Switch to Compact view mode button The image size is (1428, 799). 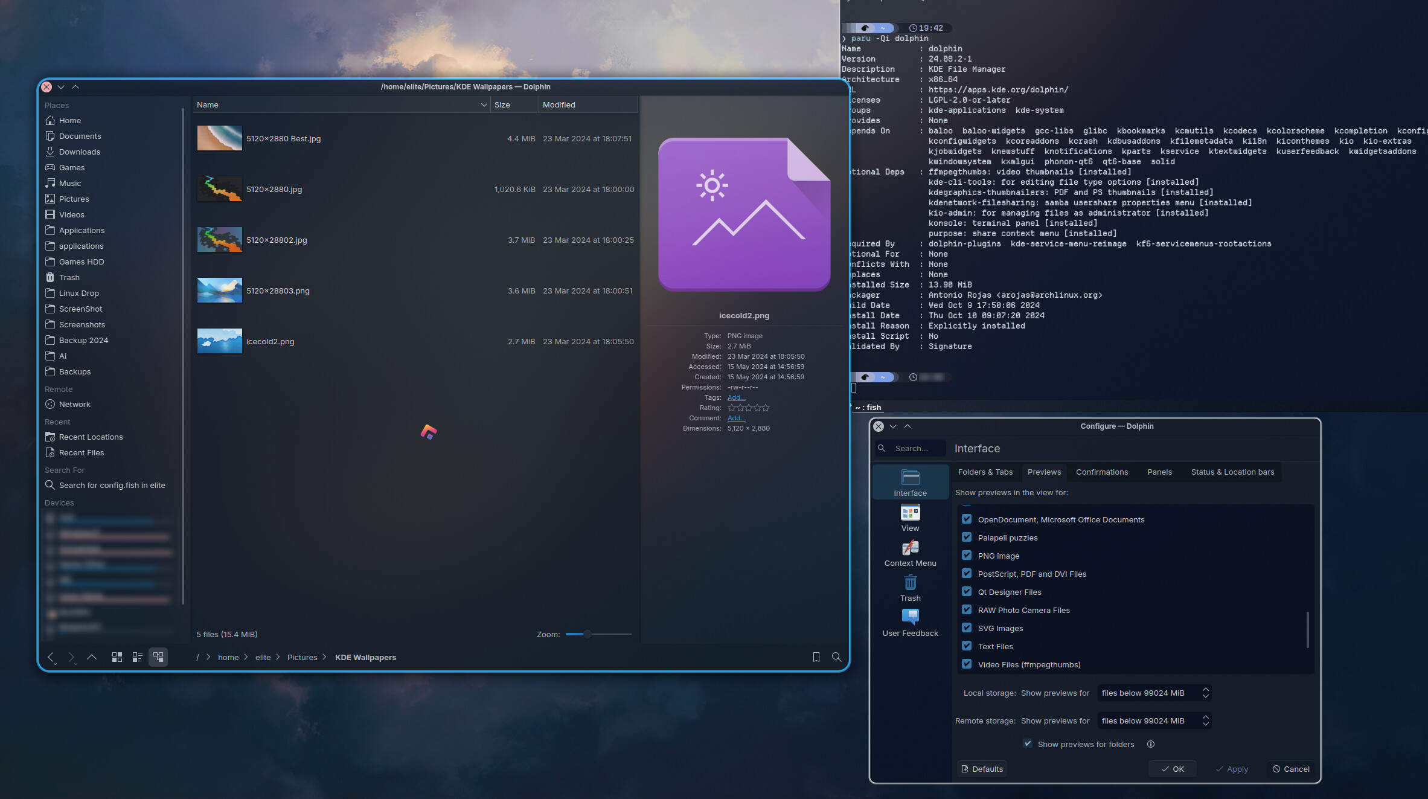coord(138,657)
